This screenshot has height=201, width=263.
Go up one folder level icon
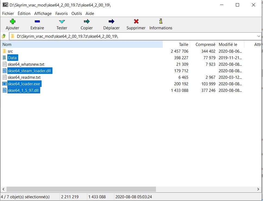click(x=4, y=36)
